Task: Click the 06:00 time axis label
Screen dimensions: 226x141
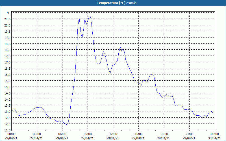Action: click(x=62, y=134)
